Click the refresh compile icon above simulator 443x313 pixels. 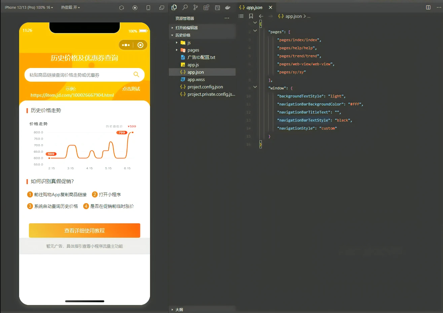point(121,7)
